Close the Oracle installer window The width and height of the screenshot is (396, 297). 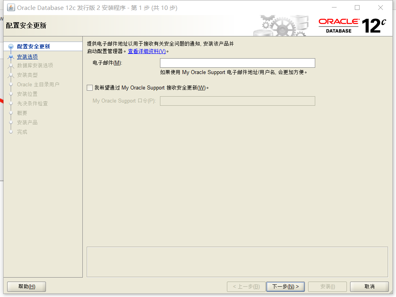380,8
